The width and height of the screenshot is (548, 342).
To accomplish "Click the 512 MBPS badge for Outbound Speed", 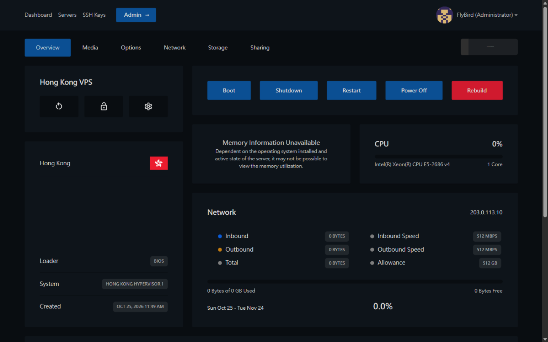I will point(487,250).
